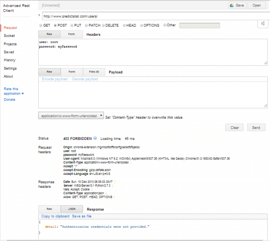Click the Loading time 46 ms value
This screenshot has width=270, height=241.
click(130, 139)
